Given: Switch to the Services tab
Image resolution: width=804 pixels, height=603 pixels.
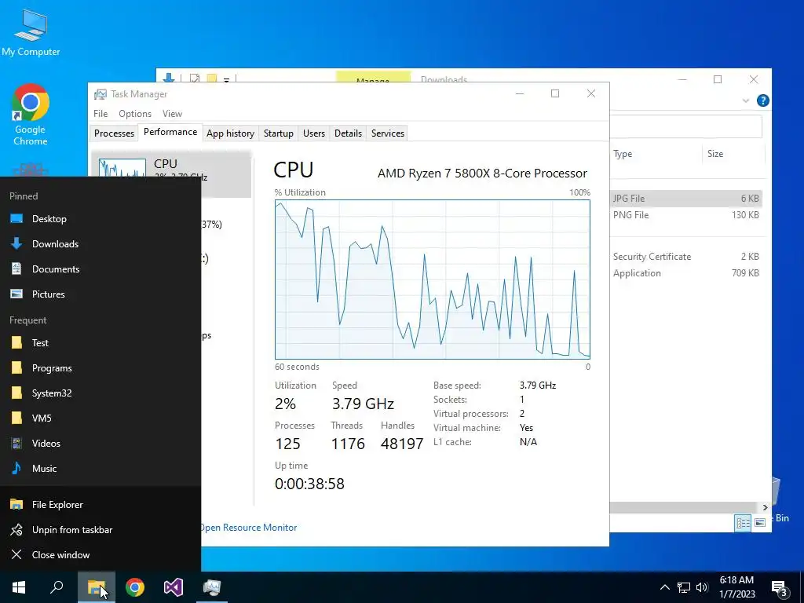Looking at the screenshot, I should pyautogui.click(x=388, y=133).
